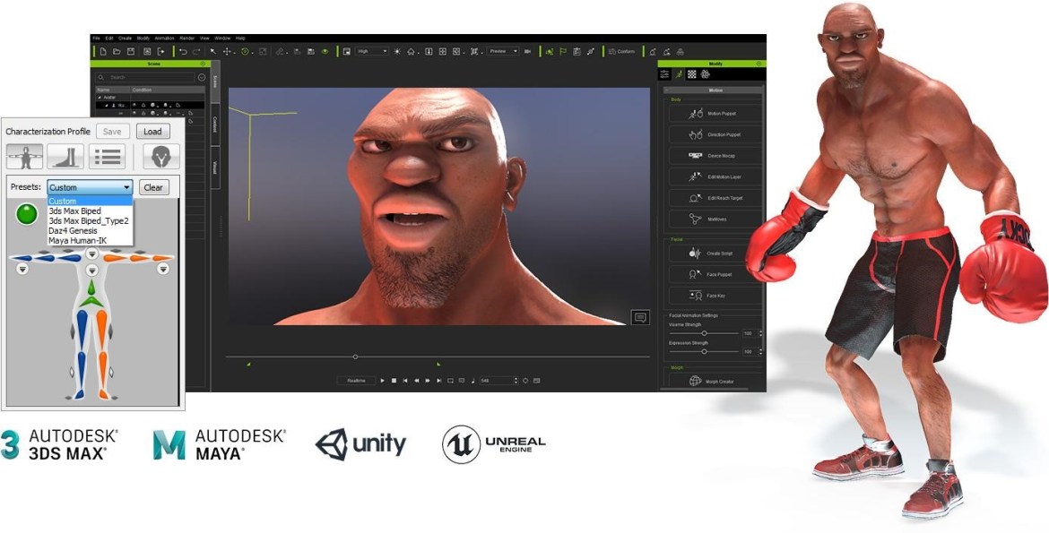Screen dimensions: 1049x533
Task: Open the Edit menu
Action: 109,39
